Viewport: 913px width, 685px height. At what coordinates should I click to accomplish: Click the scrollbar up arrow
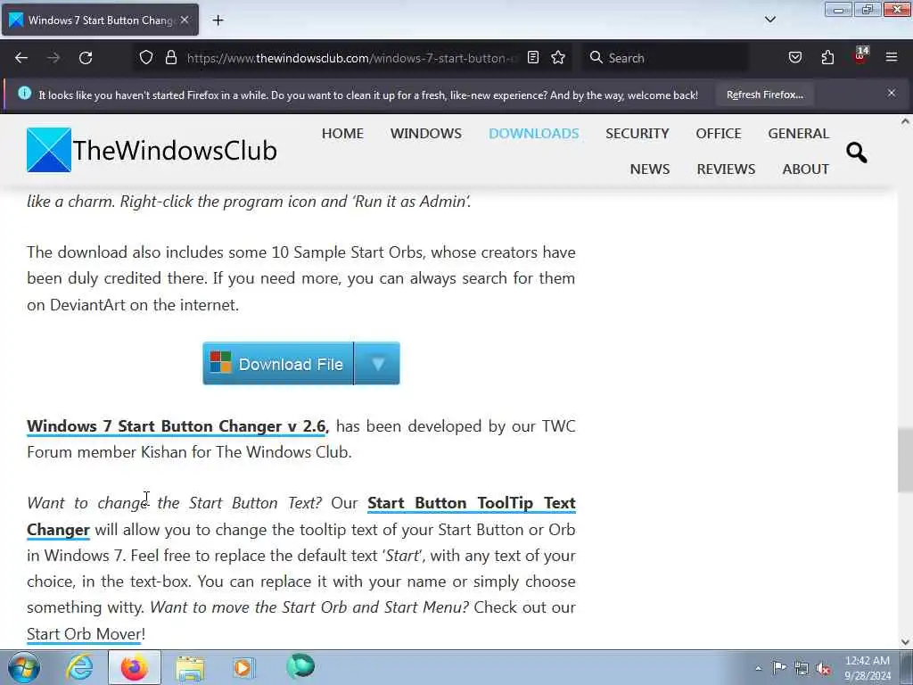coord(905,121)
